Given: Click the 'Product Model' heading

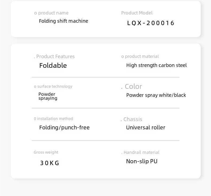Looking at the screenshot, I should click(x=137, y=13).
